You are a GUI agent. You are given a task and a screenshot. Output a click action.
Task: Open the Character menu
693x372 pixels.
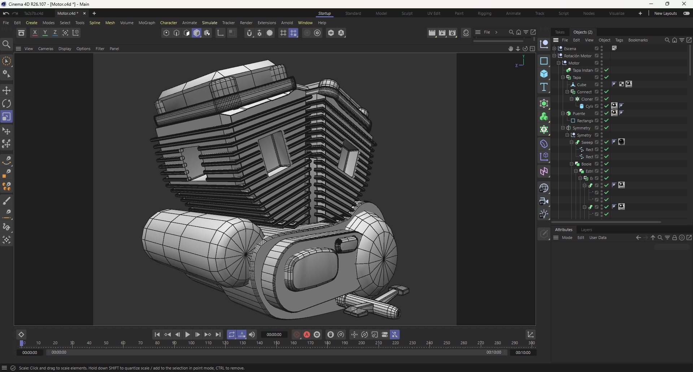[169, 23]
